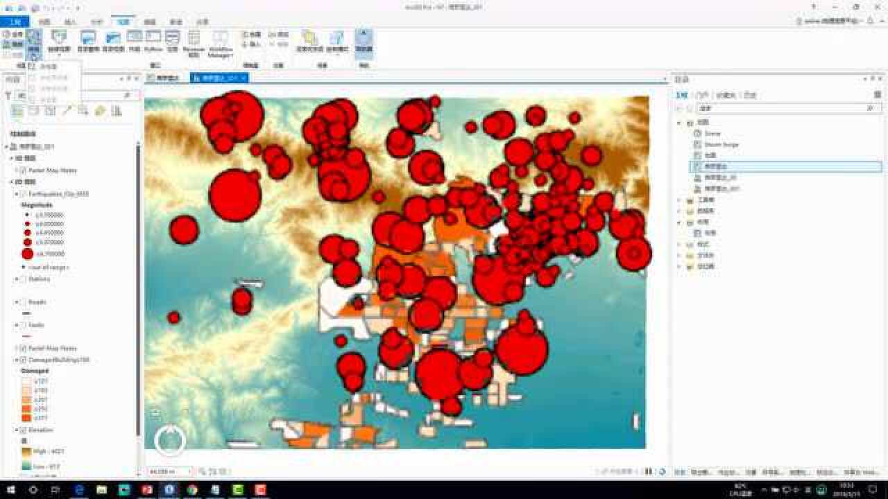This screenshot has width=888, height=499.
Task: Expand the Databases (数据库) folder in Catalog
Action: coord(680,211)
